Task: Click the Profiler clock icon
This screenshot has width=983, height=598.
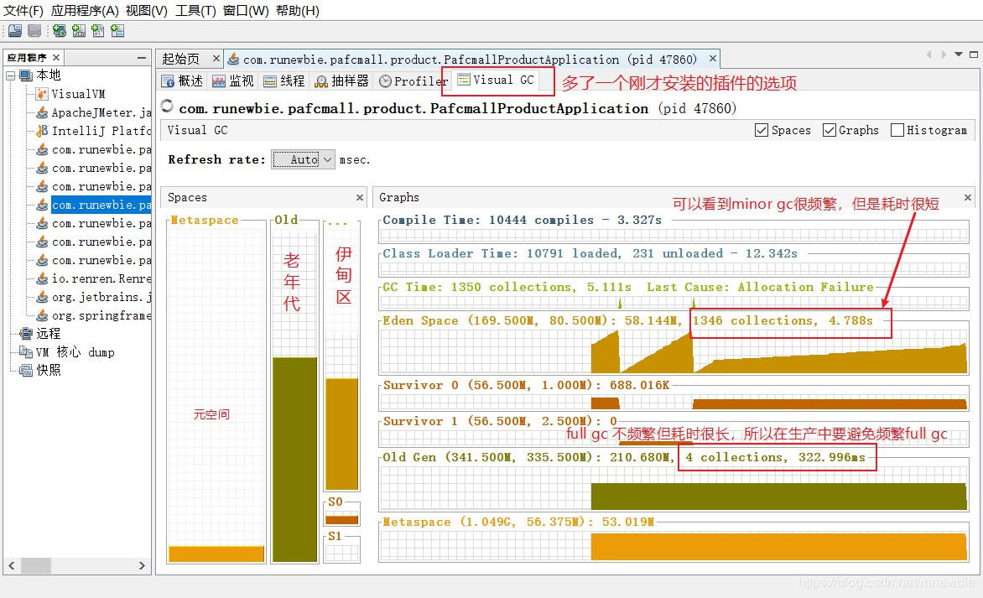Action: click(385, 81)
